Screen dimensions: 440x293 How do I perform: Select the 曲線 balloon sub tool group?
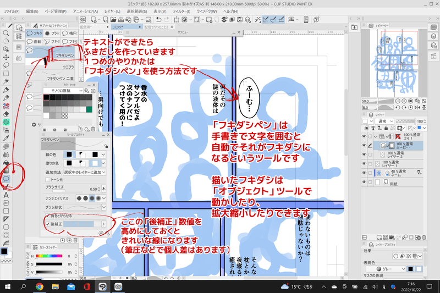(x=34, y=41)
